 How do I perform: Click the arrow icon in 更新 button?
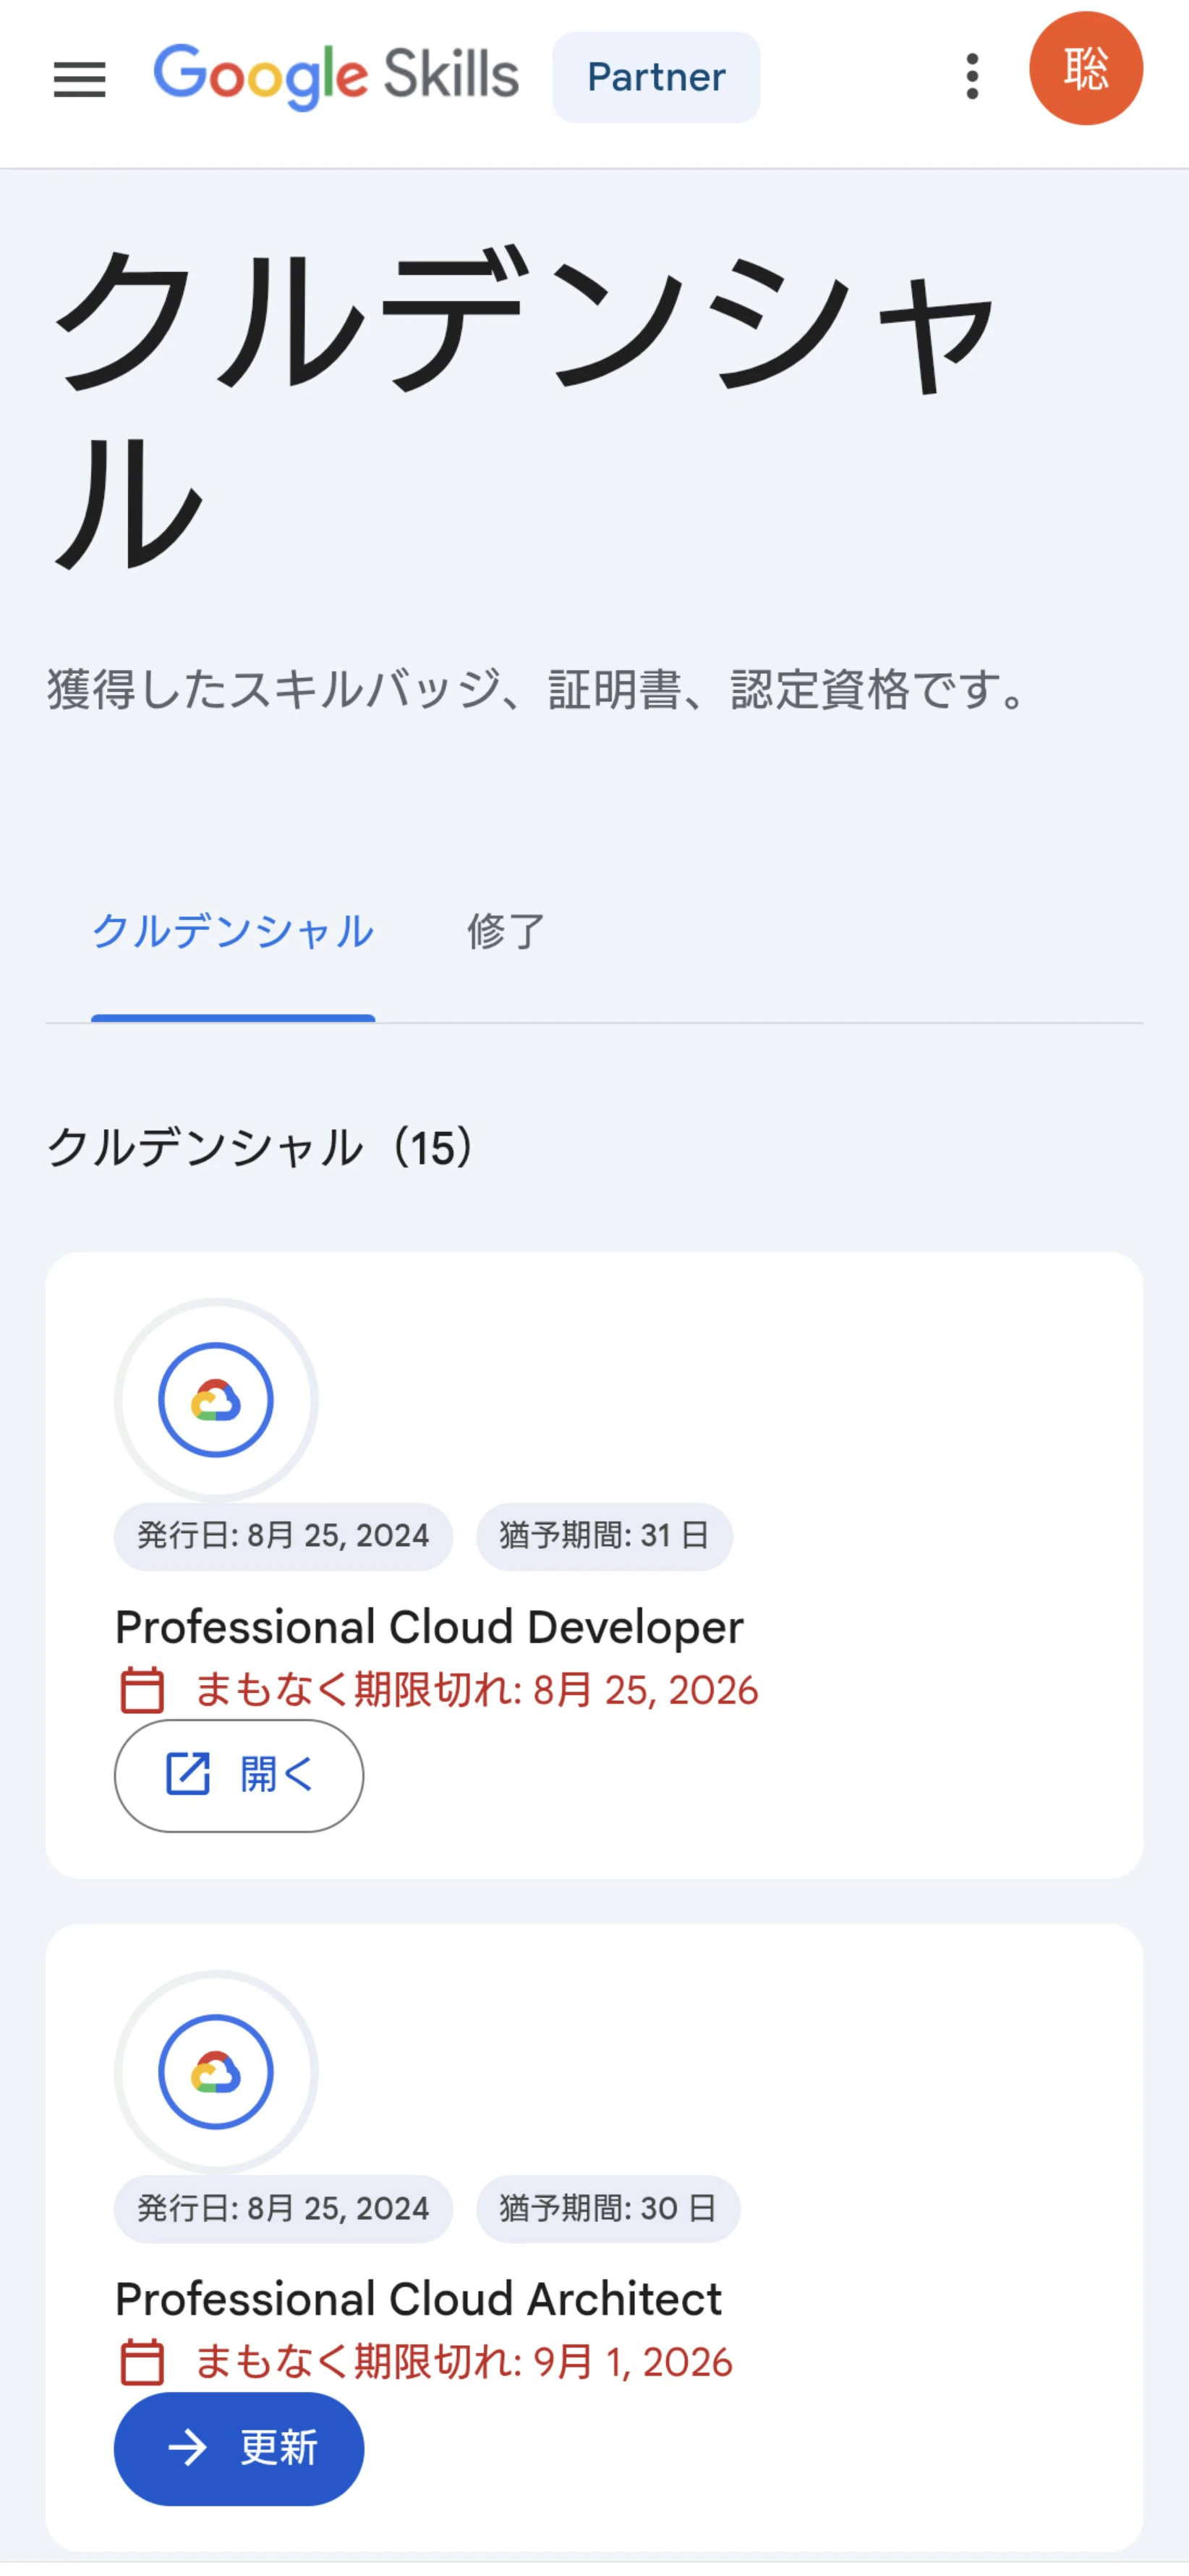pyautogui.click(x=188, y=2447)
